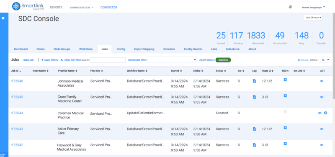The width and height of the screenshot is (335, 157).
Task: Click the vertical page scrollbar
Action: click(x=333, y=56)
